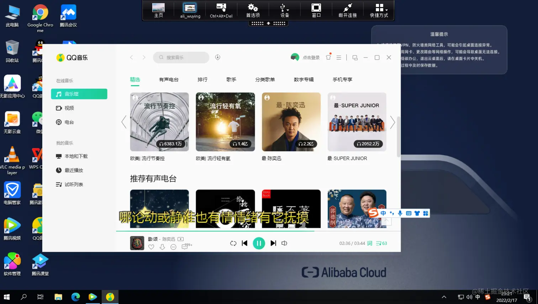This screenshot has height=304, width=538.
Task: Like the current song with heart icon
Action: click(151, 247)
